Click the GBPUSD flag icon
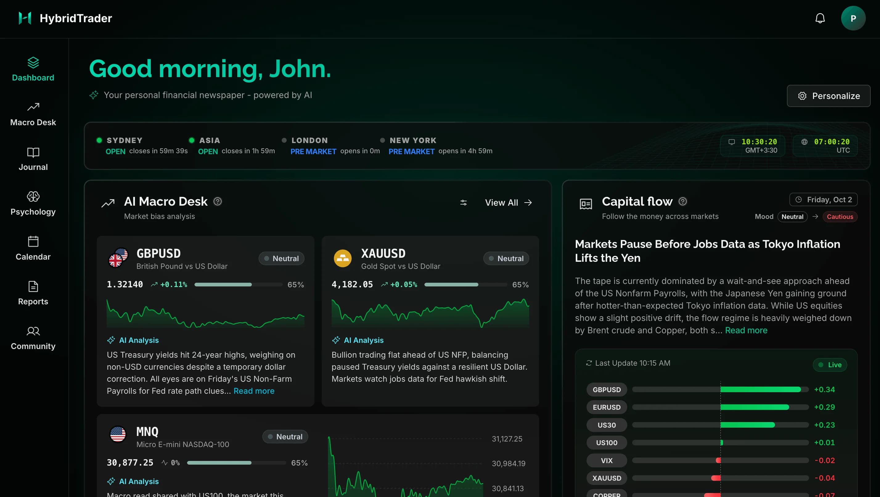Image resolution: width=880 pixels, height=497 pixels. click(118, 258)
